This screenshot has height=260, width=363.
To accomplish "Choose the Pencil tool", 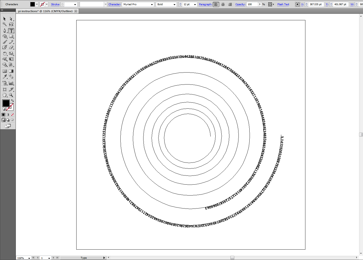I will 11,42.
